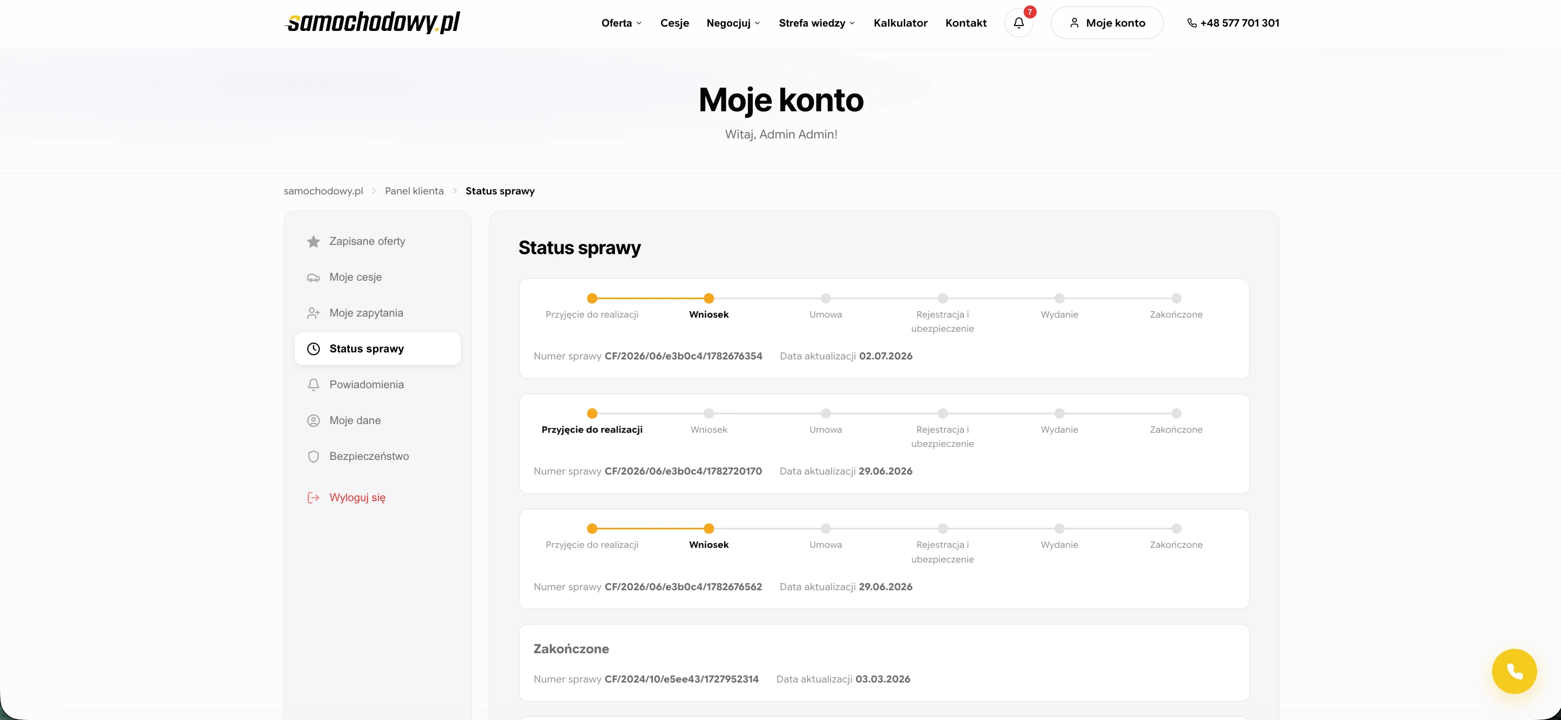Click the Status sprawy breadcrumb
This screenshot has height=720, width=1561.
click(500, 191)
